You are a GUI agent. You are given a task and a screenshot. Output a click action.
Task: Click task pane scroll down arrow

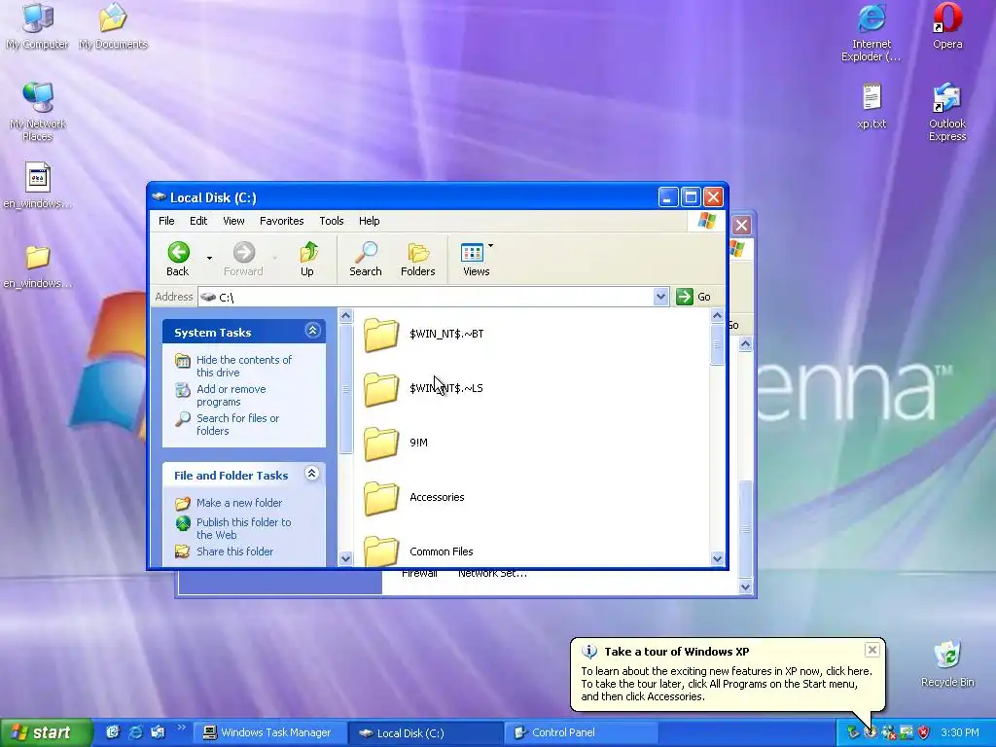345,558
